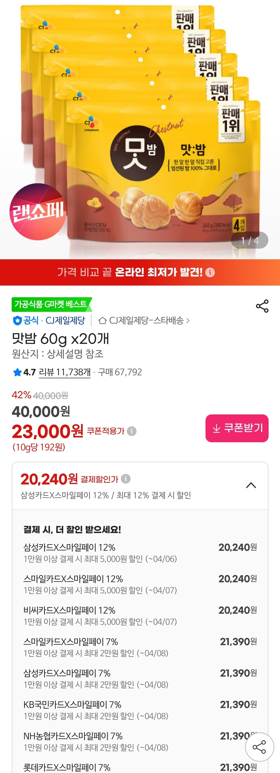280x773 pixels.
Task: Tap the 1 / 4 image counter
Action: (x=249, y=240)
